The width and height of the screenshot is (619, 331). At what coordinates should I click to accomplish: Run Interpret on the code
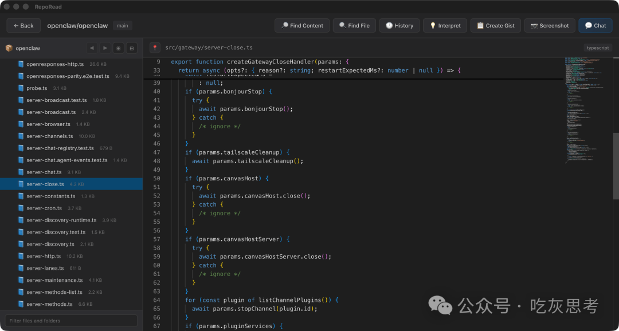pos(445,26)
